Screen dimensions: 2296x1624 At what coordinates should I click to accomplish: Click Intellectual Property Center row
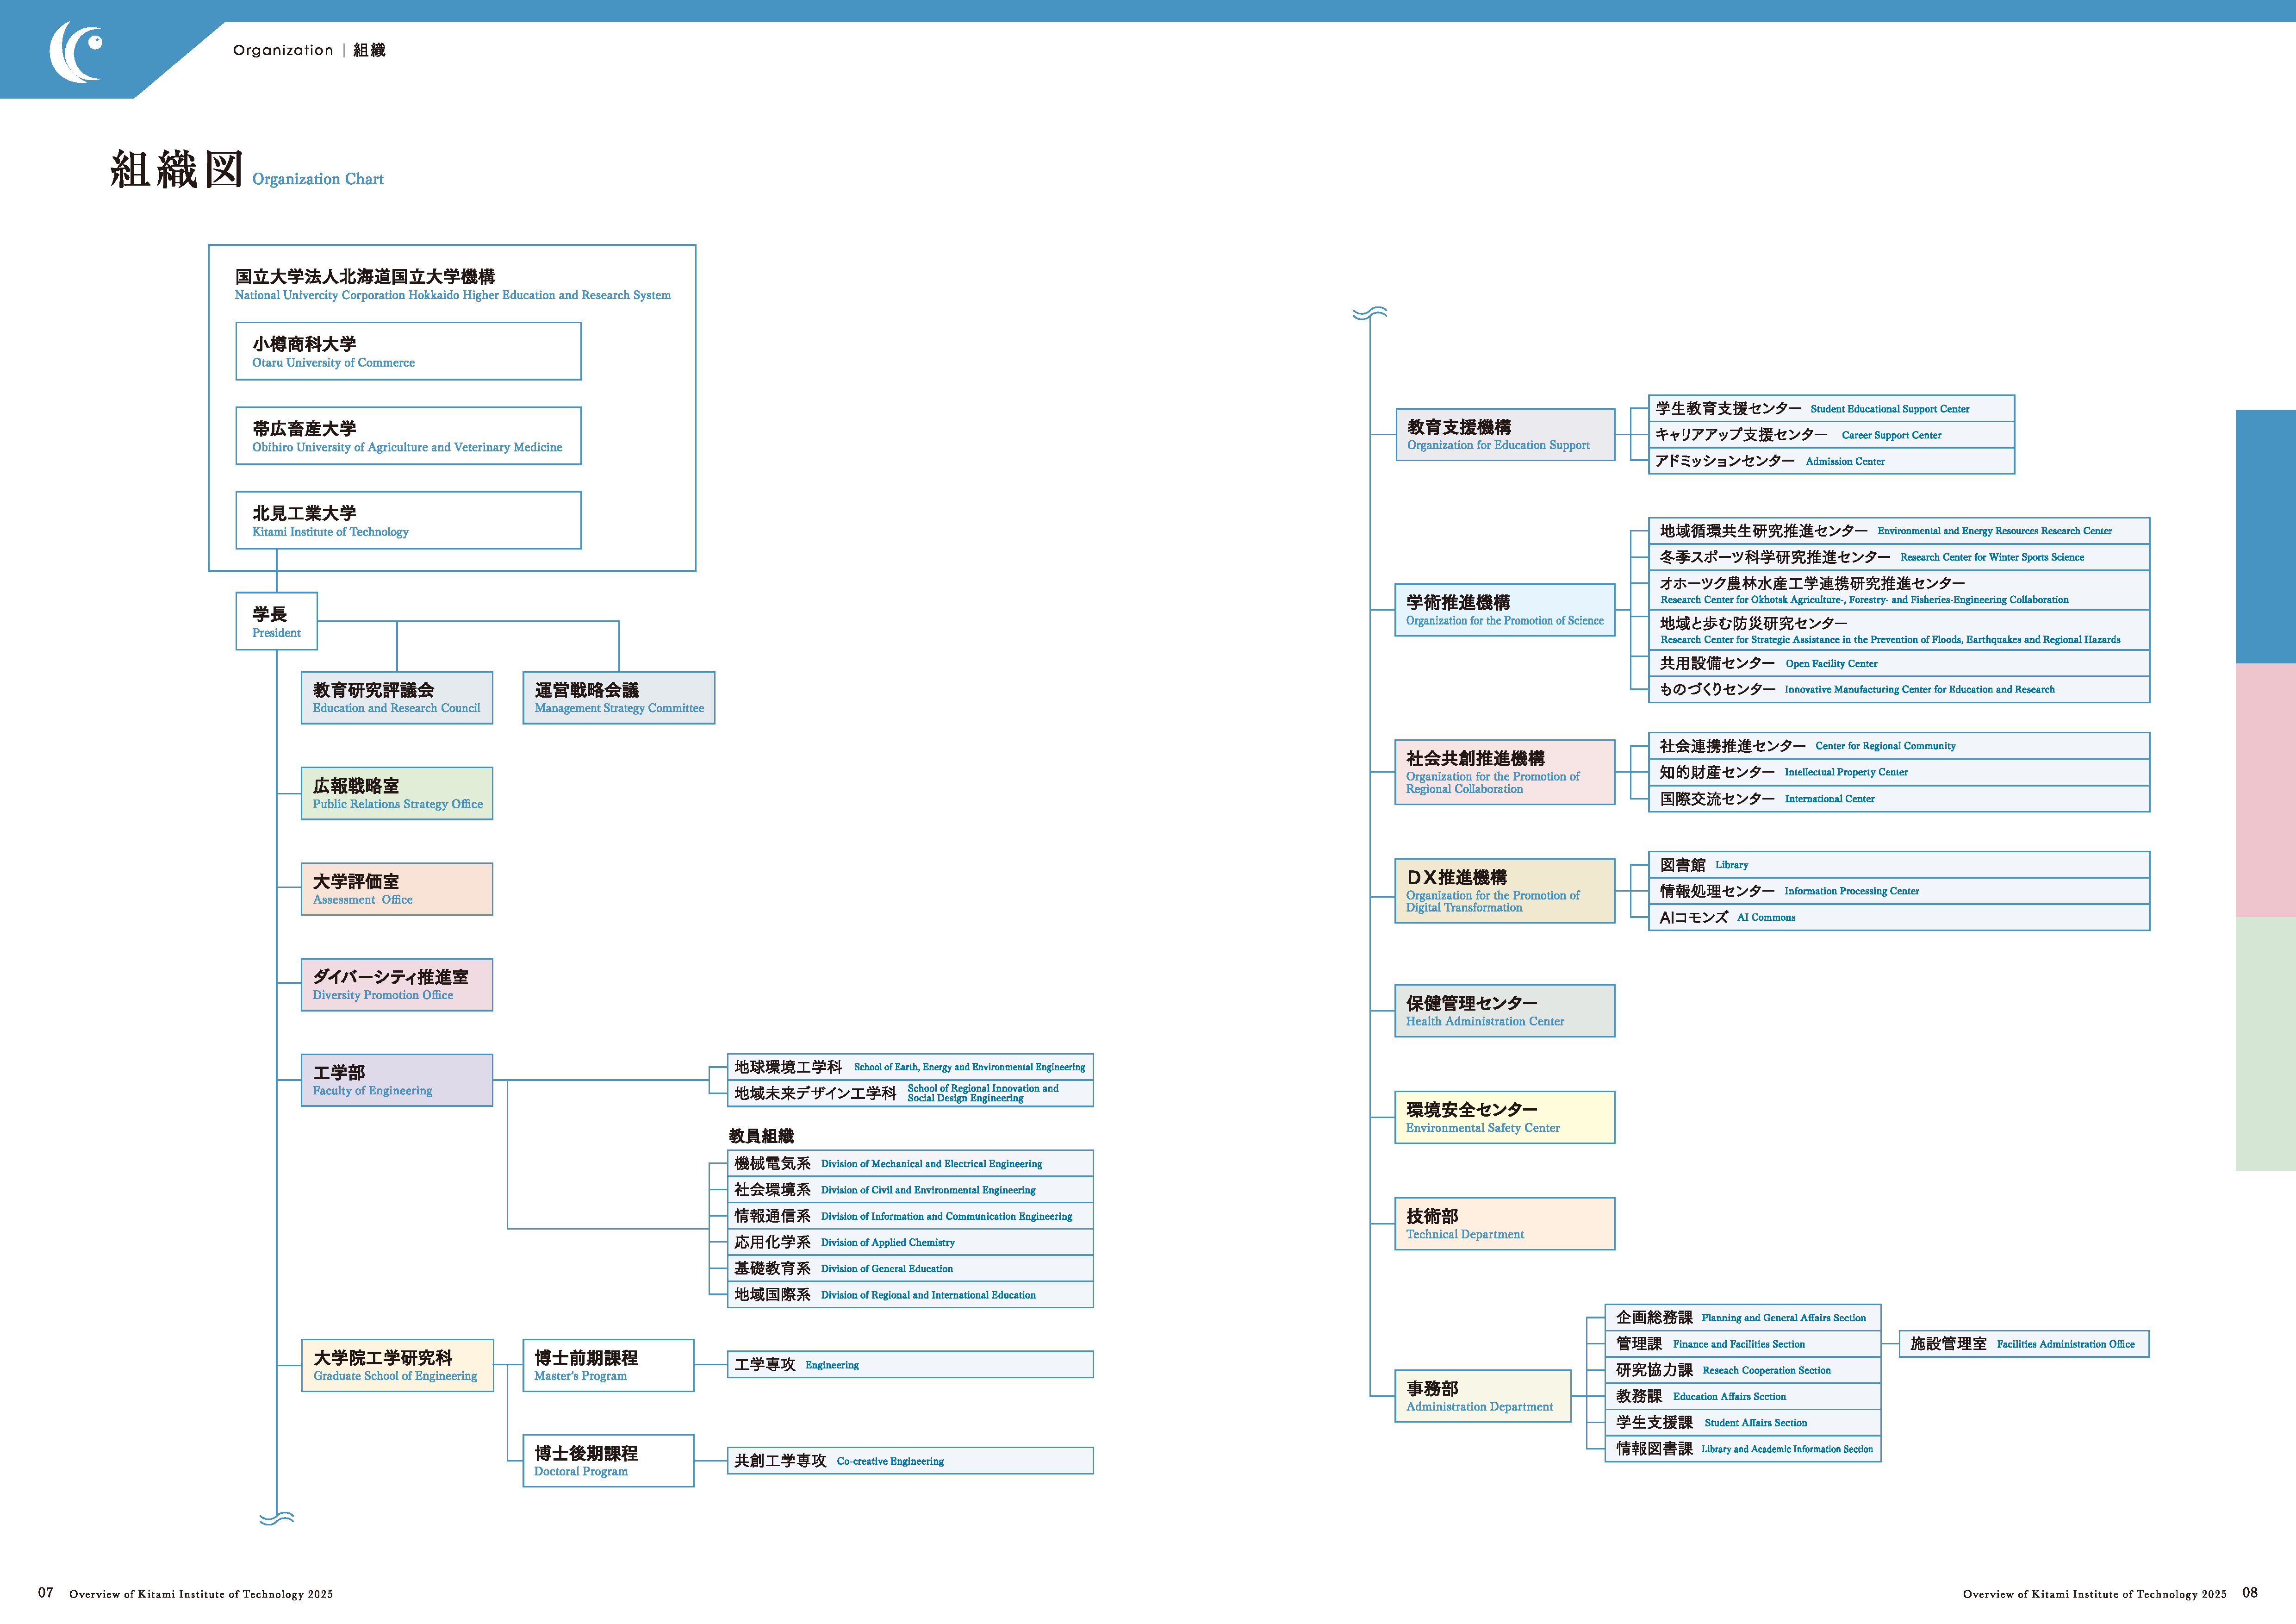[1899, 772]
